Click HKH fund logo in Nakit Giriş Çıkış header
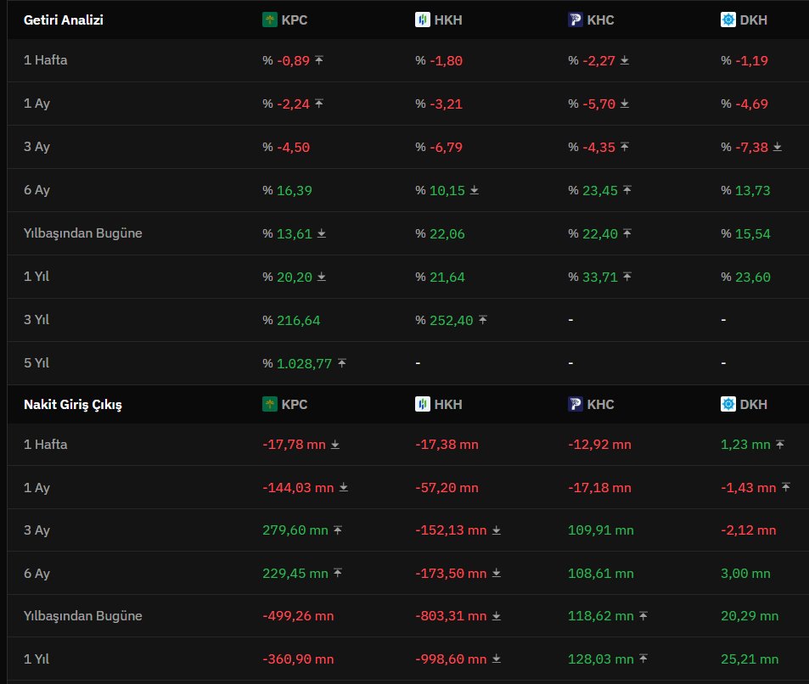 tap(422, 404)
